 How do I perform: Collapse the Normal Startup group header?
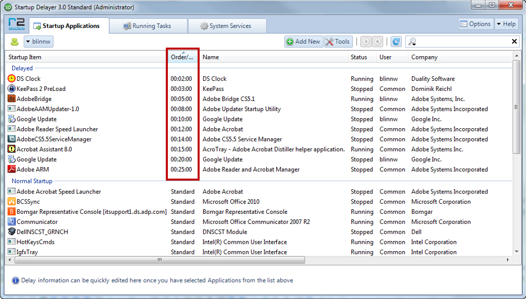(x=32, y=181)
